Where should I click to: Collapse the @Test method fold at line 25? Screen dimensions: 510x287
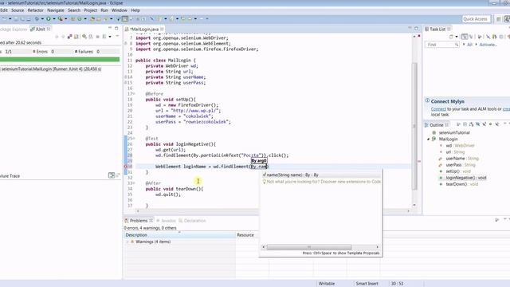[x=134, y=138]
